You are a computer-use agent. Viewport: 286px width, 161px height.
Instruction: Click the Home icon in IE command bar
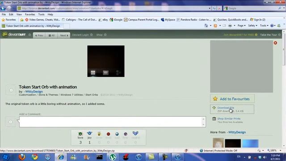pos(206,26)
